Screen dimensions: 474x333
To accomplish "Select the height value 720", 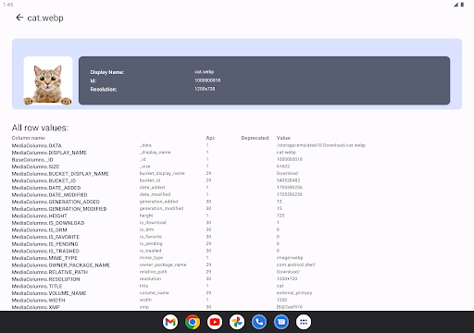I will point(281,216).
